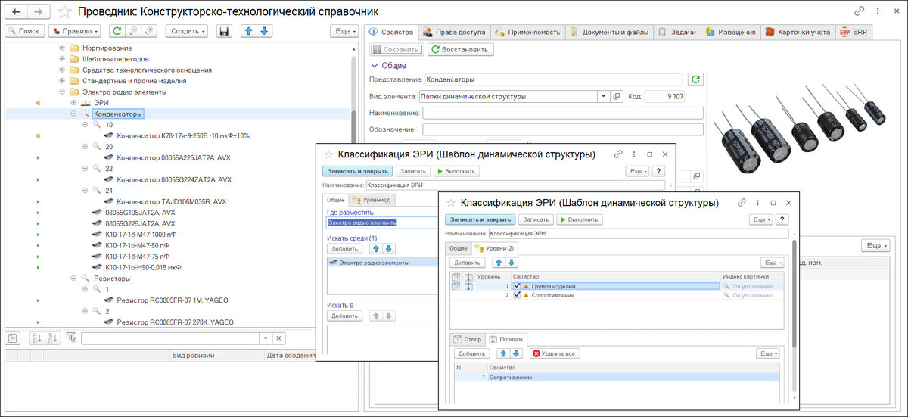Open the Еще menu of the tree toolbar
The image size is (908, 417).
344,31
